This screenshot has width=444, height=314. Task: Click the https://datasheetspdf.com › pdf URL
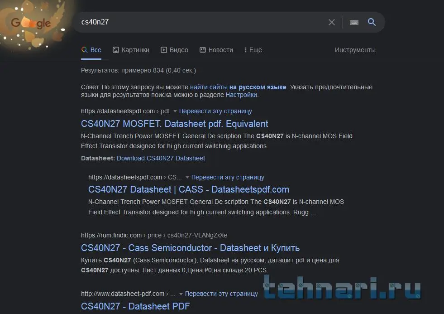tap(125, 111)
